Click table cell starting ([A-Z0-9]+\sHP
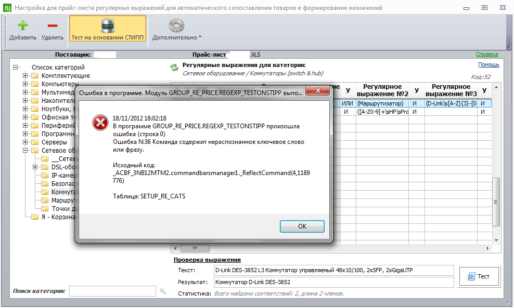 pos(382,112)
